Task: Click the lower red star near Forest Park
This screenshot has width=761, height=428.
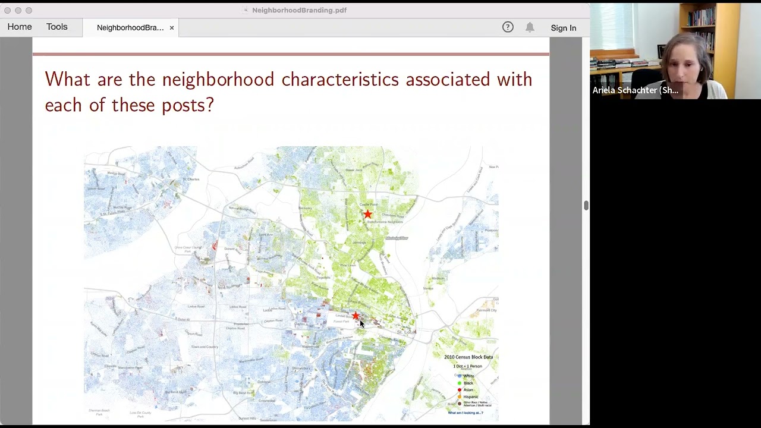Action: [x=356, y=316]
